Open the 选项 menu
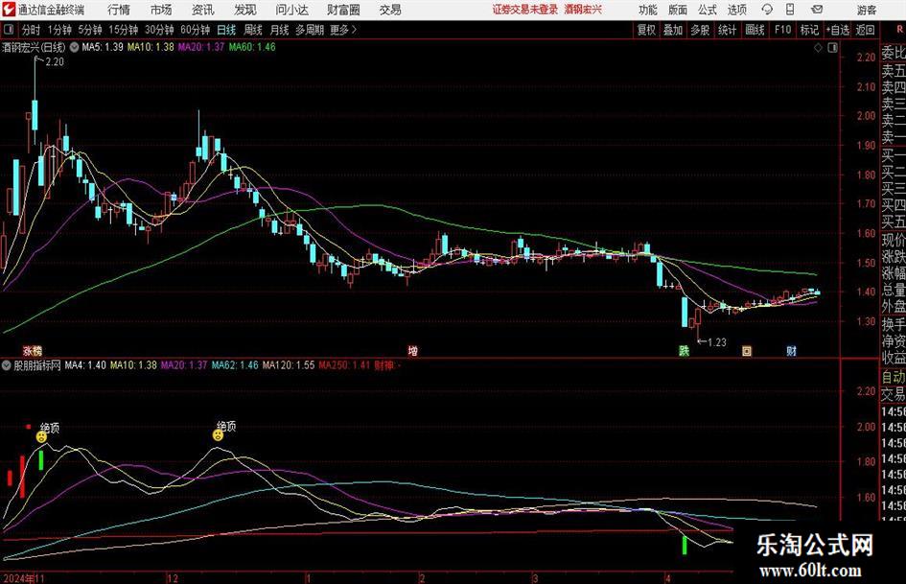The width and height of the screenshot is (906, 584). 736,10
